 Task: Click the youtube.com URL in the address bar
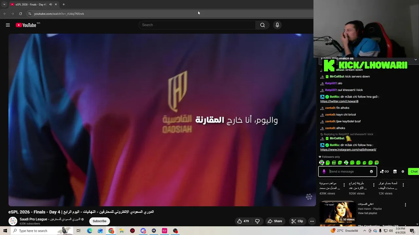[59, 14]
